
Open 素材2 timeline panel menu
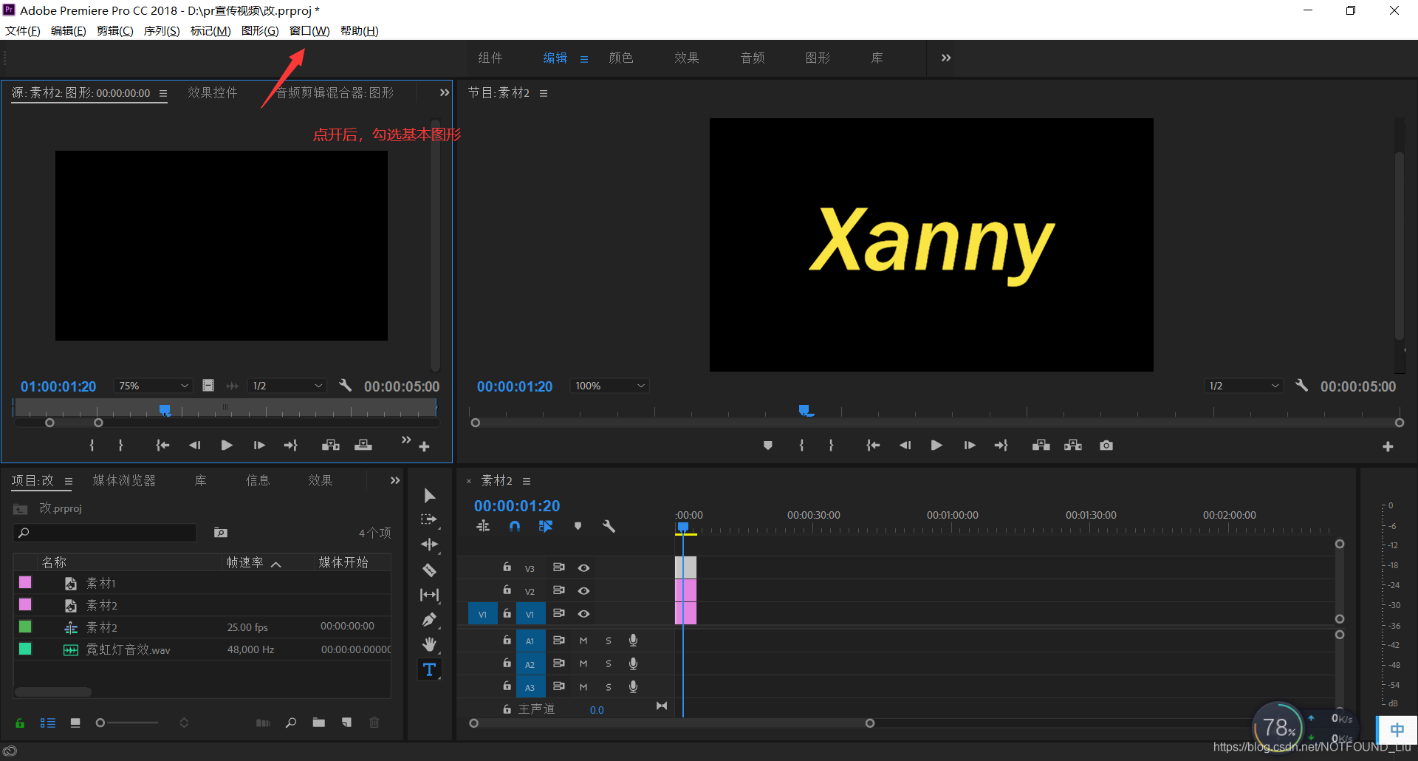[x=527, y=481]
